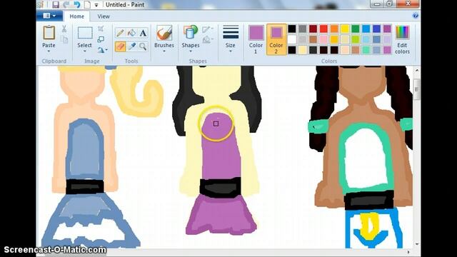Open the blue Paint file menu button
This screenshot has height=257, width=457.
pos(49,16)
